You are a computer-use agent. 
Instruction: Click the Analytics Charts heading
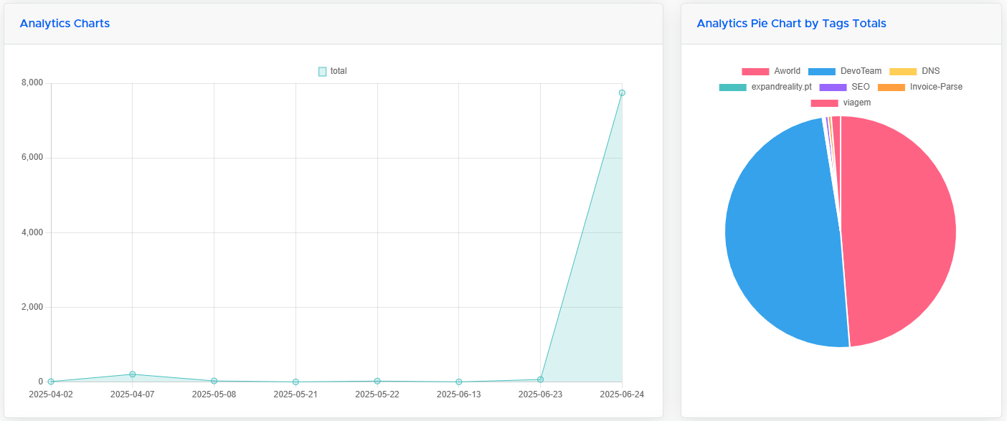[65, 24]
